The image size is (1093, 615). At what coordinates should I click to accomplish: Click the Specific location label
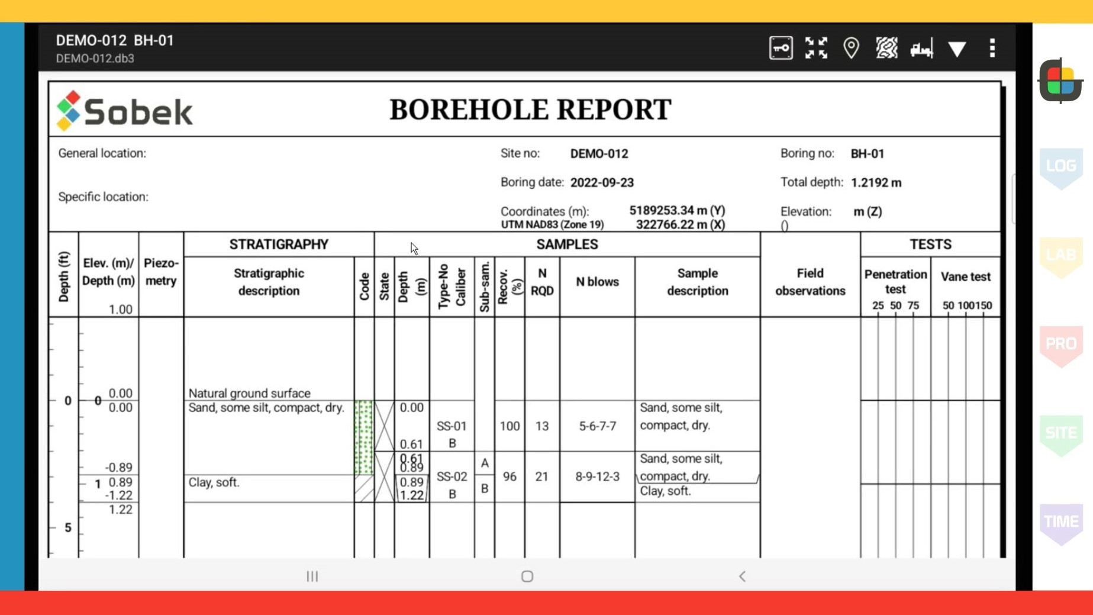click(103, 197)
